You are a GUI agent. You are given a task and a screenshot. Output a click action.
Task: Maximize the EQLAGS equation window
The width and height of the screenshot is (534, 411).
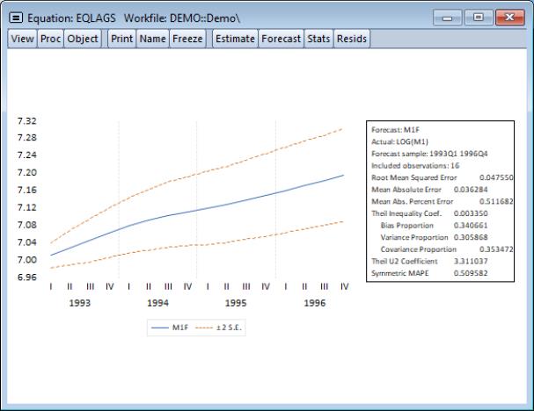479,17
